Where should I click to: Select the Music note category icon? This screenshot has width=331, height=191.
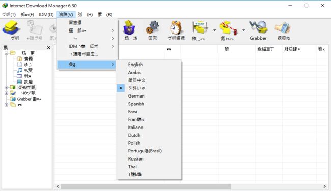click(x=19, y=70)
